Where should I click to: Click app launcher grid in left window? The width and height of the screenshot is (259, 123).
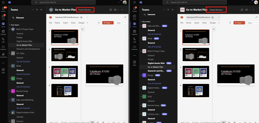coord(3,2)
